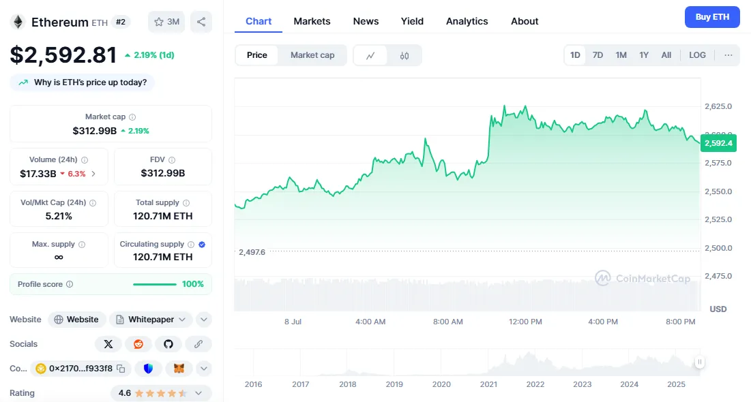The width and height of the screenshot is (751, 402).
Task: Open the Reddit social link
Action: pyautogui.click(x=138, y=344)
